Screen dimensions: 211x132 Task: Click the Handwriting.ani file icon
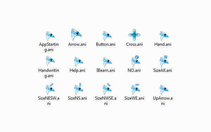pyautogui.click(x=50, y=61)
